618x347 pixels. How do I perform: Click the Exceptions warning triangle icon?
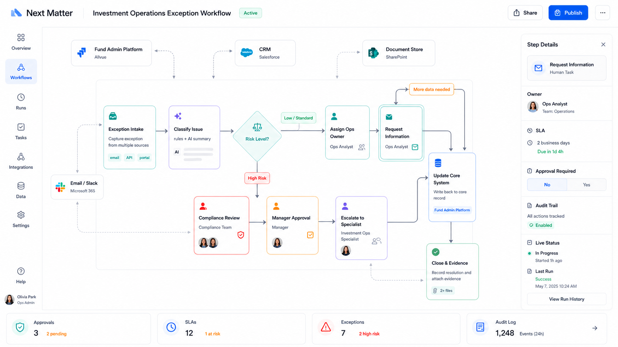(326, 327)
